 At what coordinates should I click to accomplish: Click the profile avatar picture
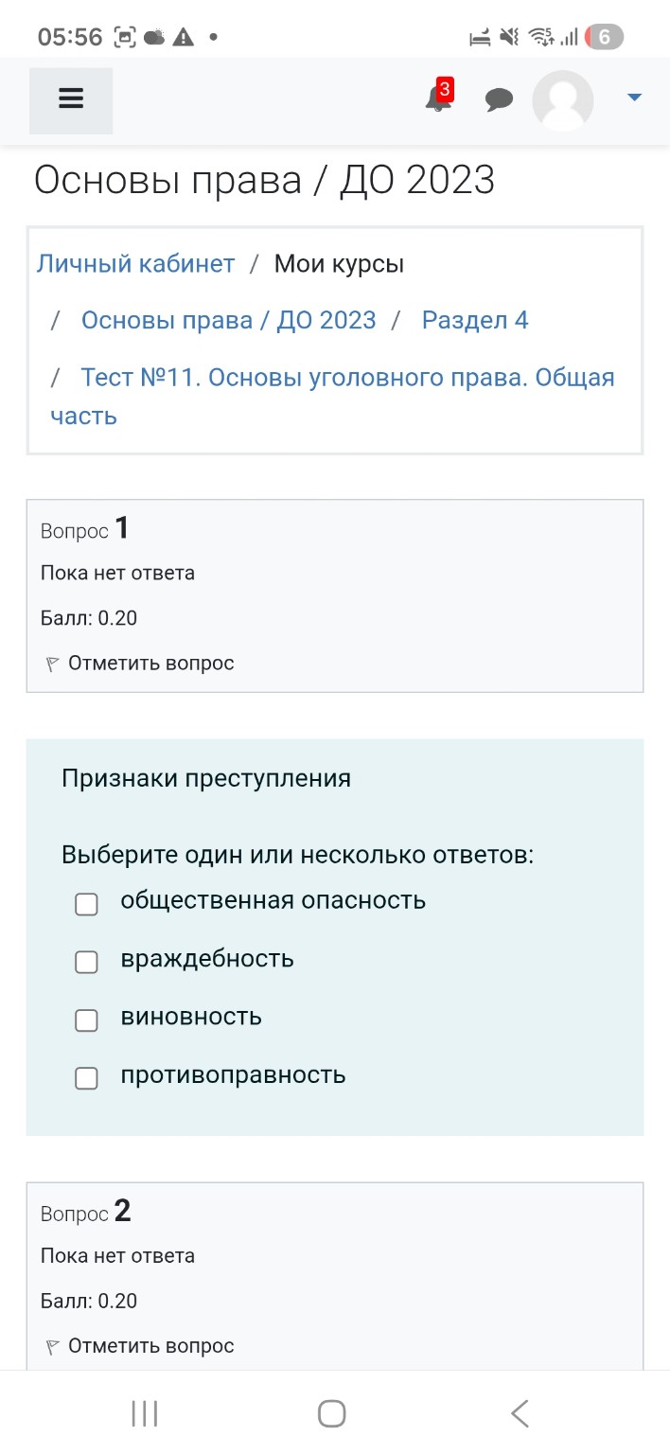pyautogui.click(x=562, y=99)
